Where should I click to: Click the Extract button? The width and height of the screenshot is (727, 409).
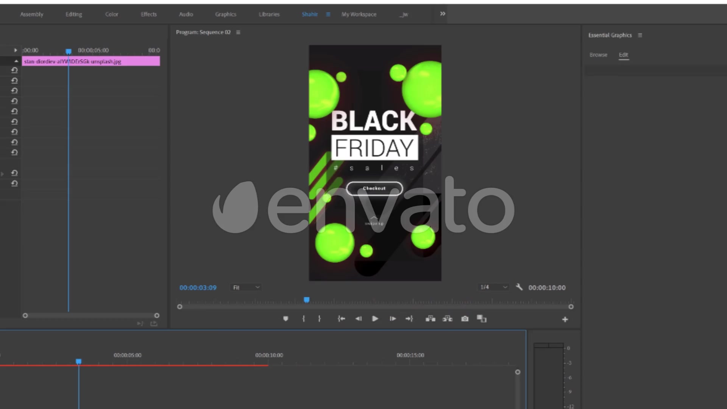tap(448, 319)
